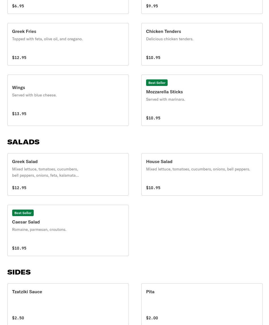Image resolution: width=269 pixels, height=325 pixels.
Task: Click the $2.50 Tzatziki Sauce price
Action: click(x=18, y=318)
